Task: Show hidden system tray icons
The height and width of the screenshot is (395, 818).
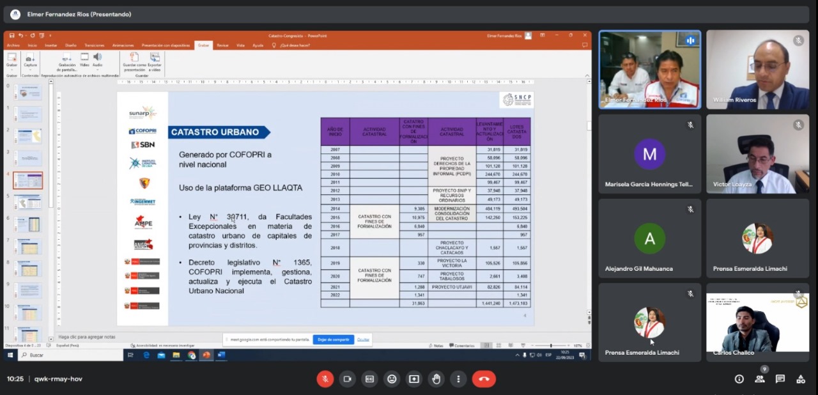Action: click(516, 355)
